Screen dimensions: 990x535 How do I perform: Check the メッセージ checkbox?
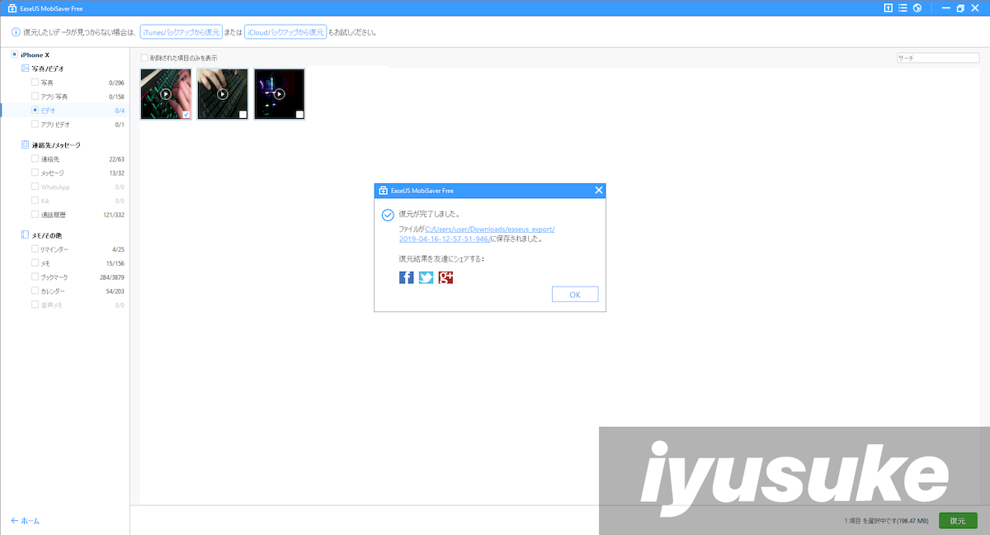click(35, 173)
